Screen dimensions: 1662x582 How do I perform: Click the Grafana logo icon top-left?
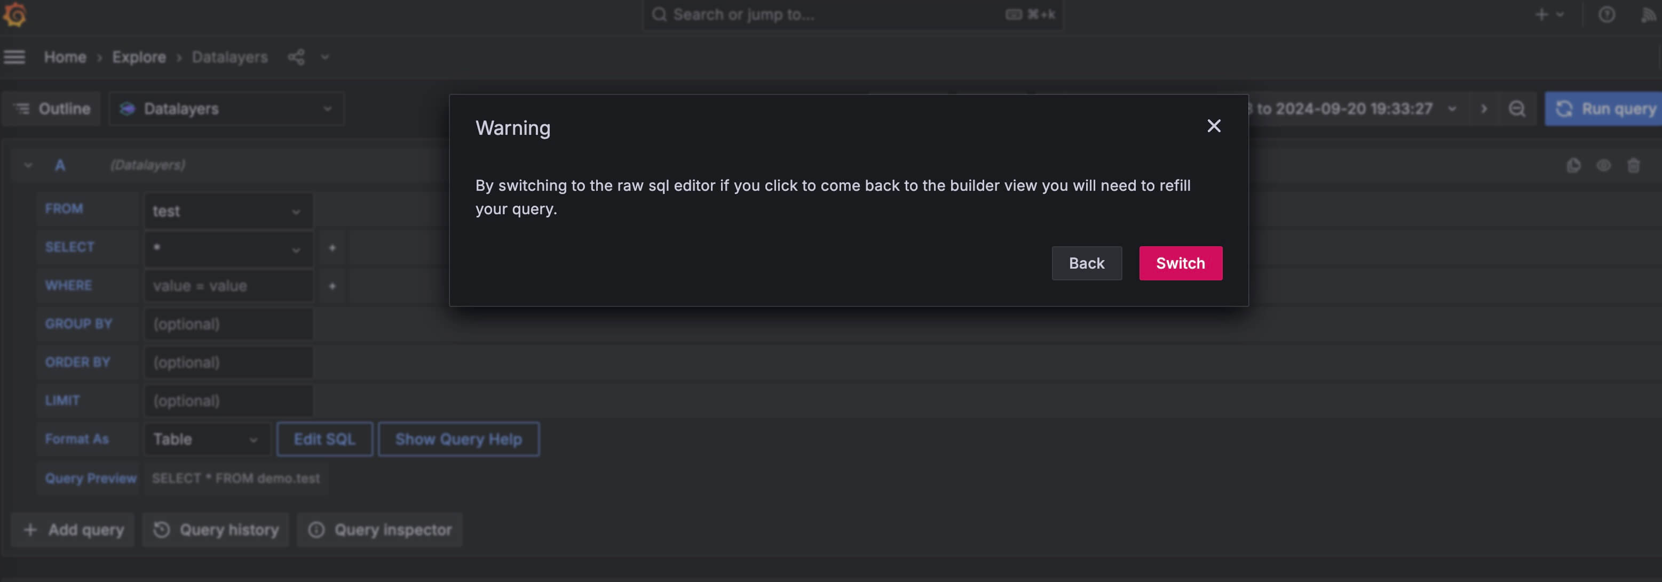point(16,16)
